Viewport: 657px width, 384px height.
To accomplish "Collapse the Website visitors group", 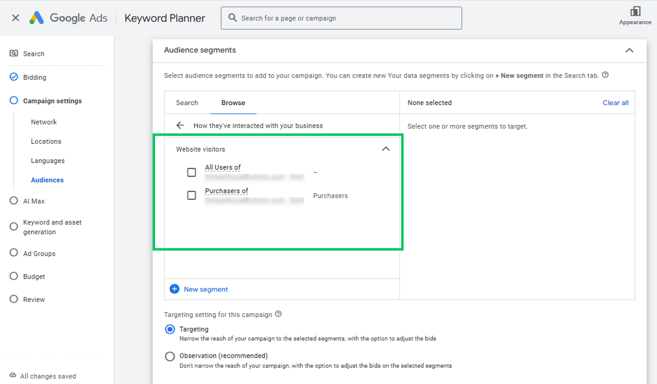I will point(386,149).
